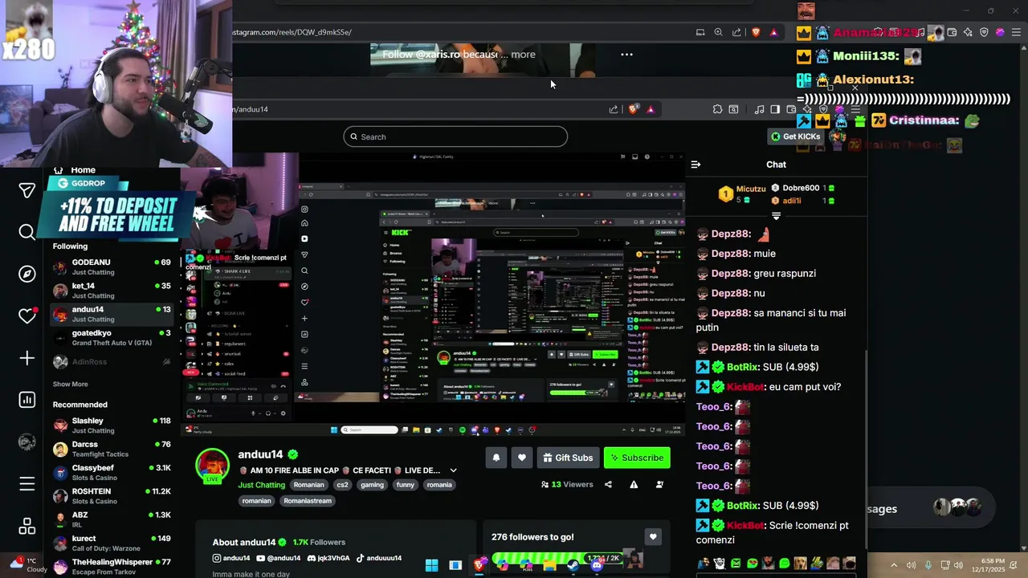
Task: Click Get KICKs button
Action: coord(796,136)
